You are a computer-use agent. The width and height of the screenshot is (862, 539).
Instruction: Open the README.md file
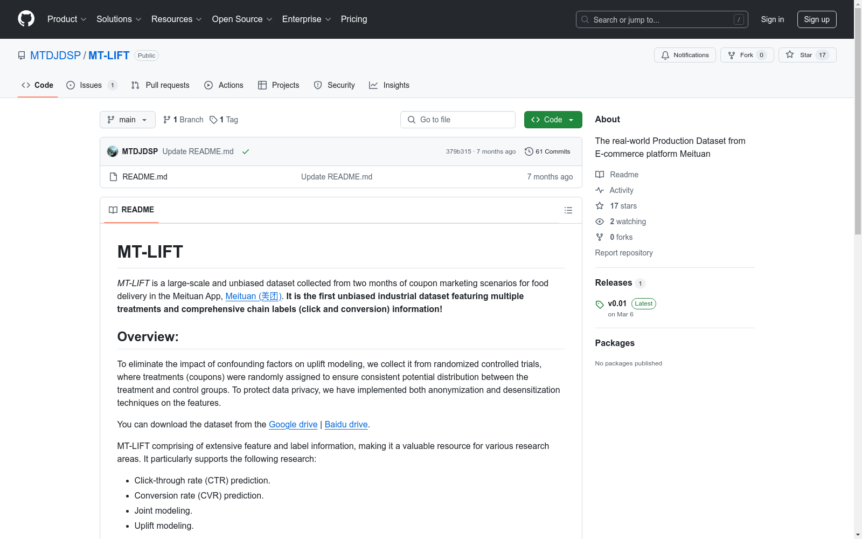pyautogui.click(x=145, y=177)
